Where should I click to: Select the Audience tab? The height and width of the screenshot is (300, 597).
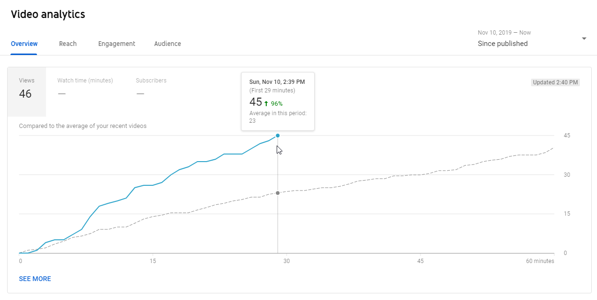click(168, 44)
